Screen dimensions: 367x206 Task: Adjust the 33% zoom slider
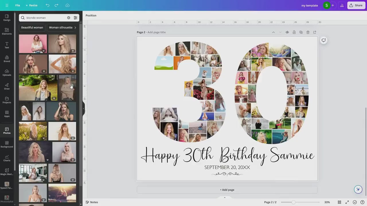[x=293, y=202]
